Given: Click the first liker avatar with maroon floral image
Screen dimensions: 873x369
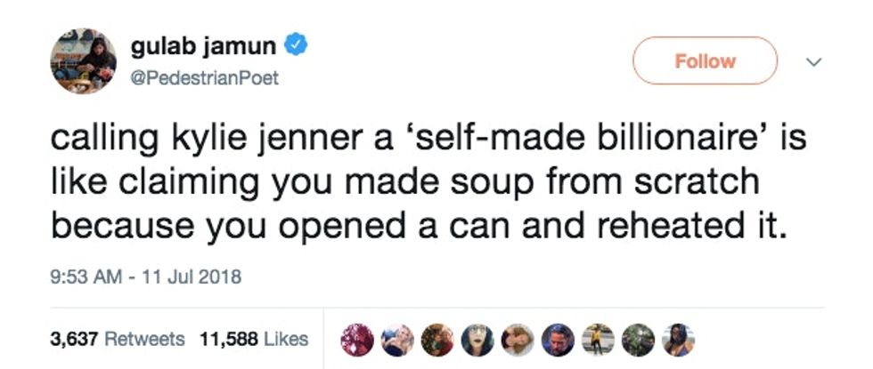Looking at the screenshot, I should click(359, 339).
